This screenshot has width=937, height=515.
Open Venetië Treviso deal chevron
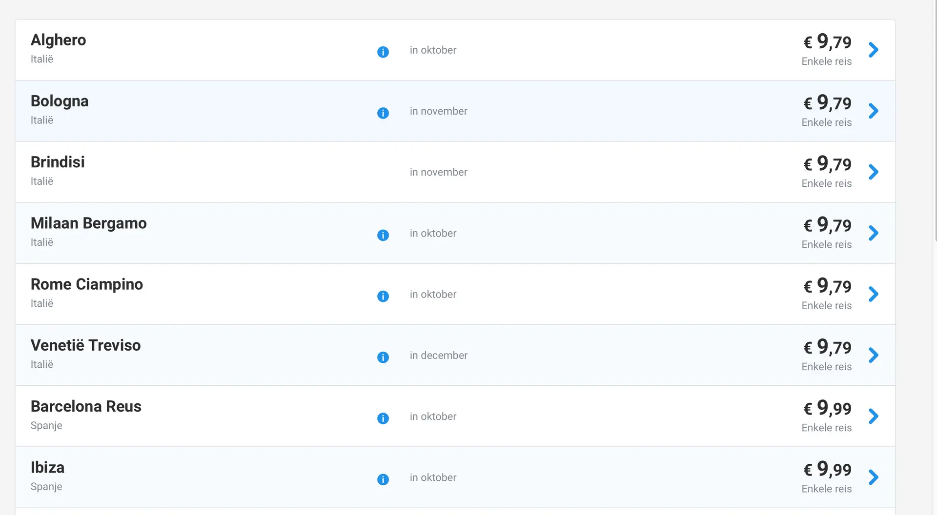[x=874, y=355]
